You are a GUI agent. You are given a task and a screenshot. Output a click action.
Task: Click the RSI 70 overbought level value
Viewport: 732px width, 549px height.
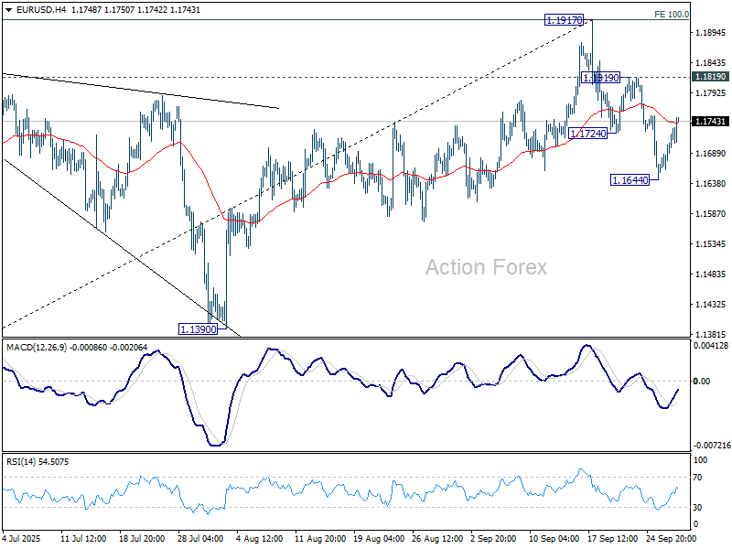[x=700, y=478]
